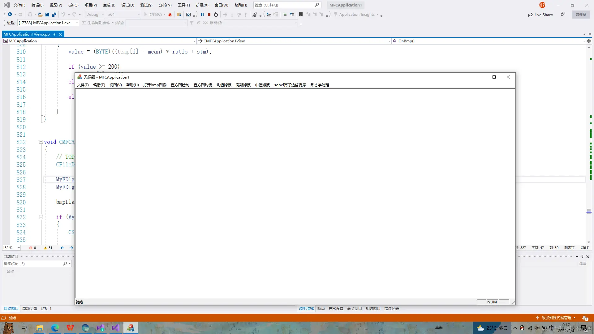This screenshot has height=334, width=594.
Task: Click the Hot Reload flame icon
Action: [170, 15]
